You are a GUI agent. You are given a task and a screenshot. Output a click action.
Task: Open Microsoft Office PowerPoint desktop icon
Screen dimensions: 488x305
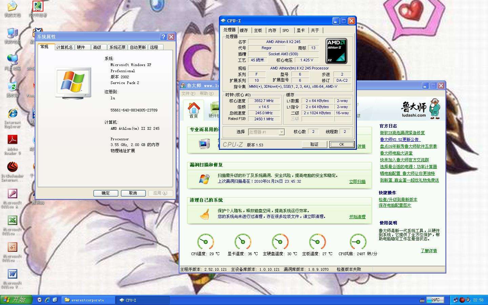(x=12, y=252)
